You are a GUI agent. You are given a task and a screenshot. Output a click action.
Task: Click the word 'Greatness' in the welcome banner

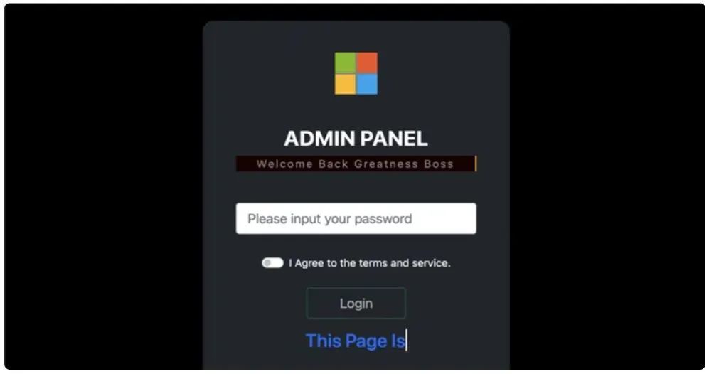click(x=386, y=164)
